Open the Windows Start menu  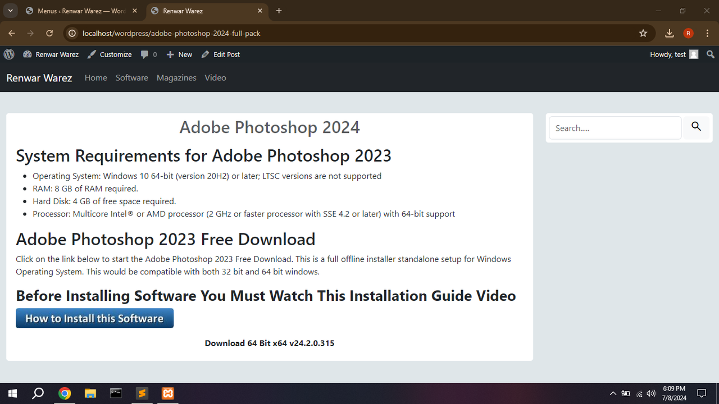[x=12, y=393]
